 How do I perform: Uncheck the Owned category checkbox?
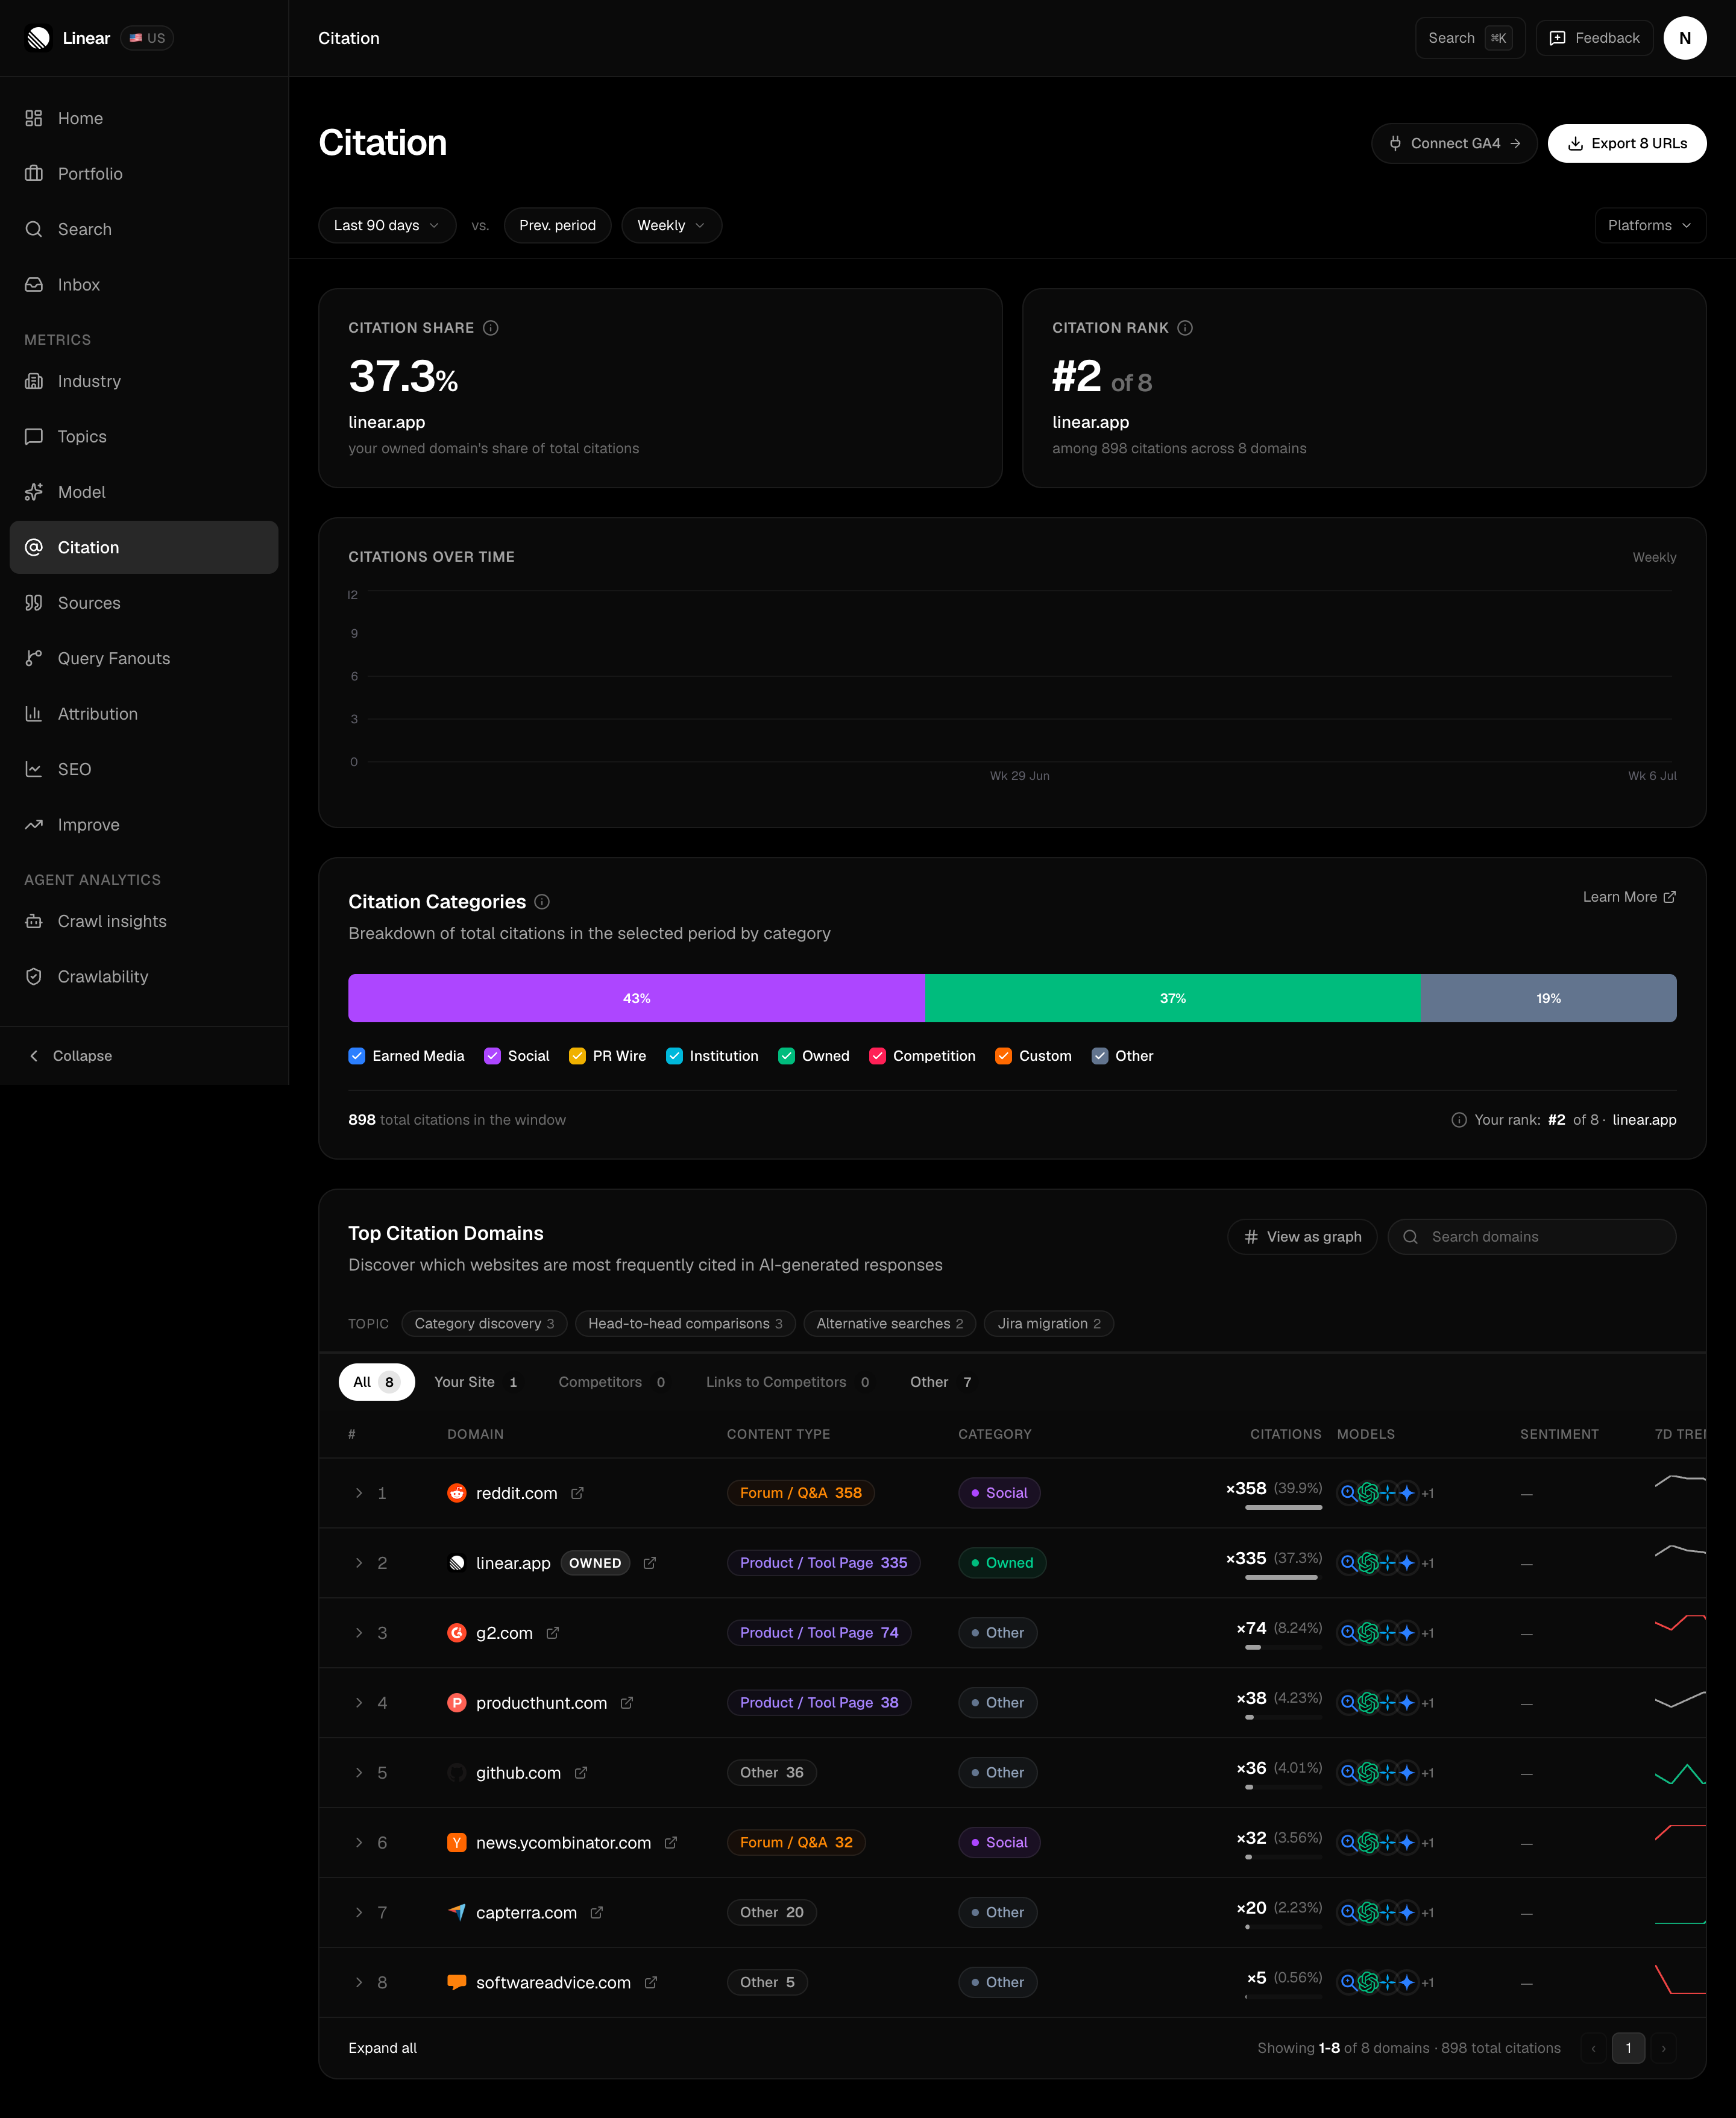click(786, 1056)
